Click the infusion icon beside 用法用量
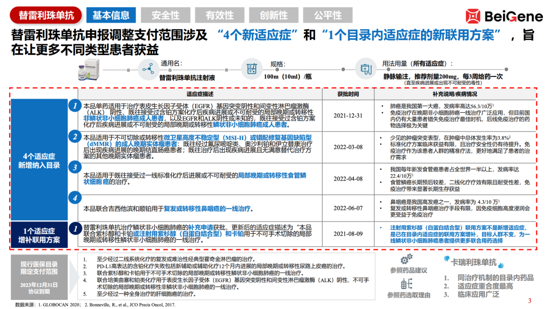Image resolution: width=546 pixels, height=309 pixels. (x=366, y=69)
